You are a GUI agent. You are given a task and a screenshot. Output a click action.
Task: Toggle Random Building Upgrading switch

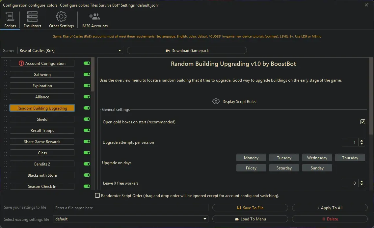click(87, 108)
